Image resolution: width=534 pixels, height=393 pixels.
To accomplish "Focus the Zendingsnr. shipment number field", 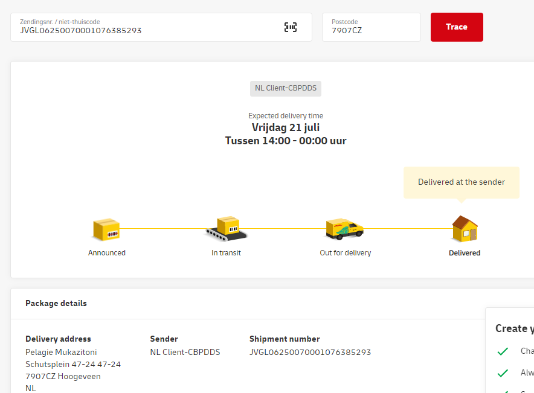I will pyautogui.click(x=145, y=30).
